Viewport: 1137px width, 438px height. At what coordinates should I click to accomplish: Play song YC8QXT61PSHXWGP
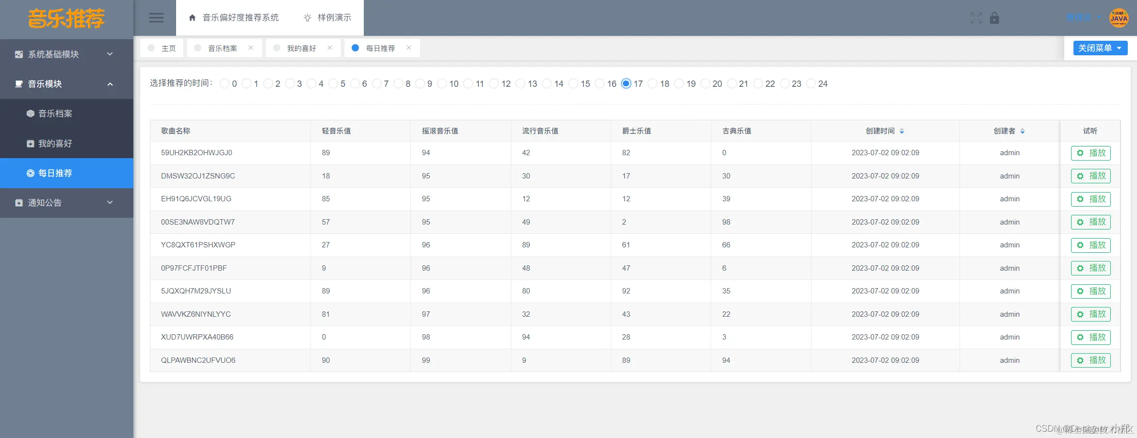pos(1091,245)
